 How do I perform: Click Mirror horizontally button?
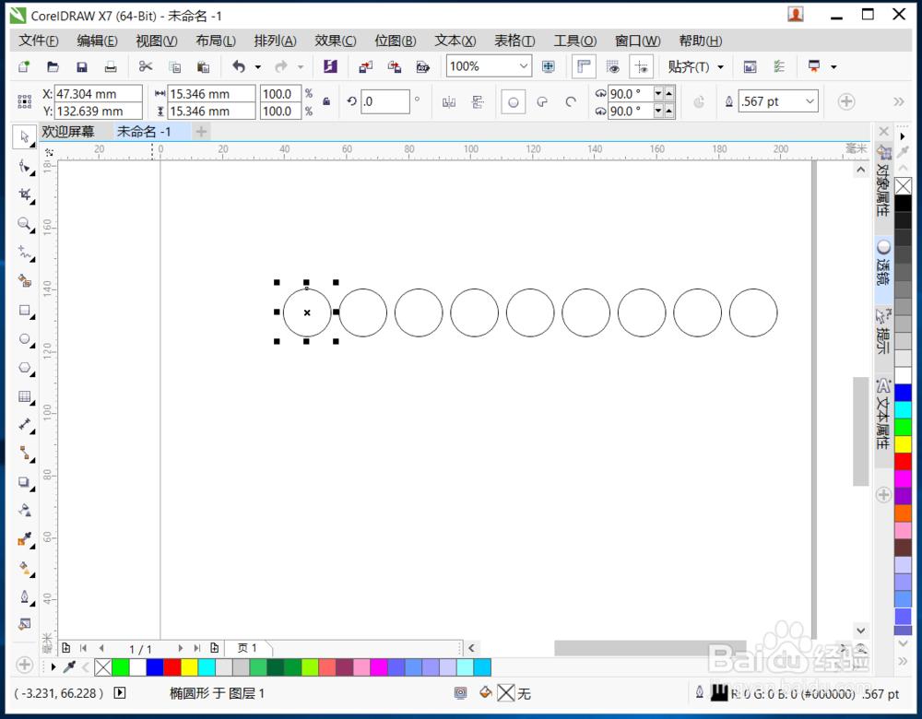[449, 101]
